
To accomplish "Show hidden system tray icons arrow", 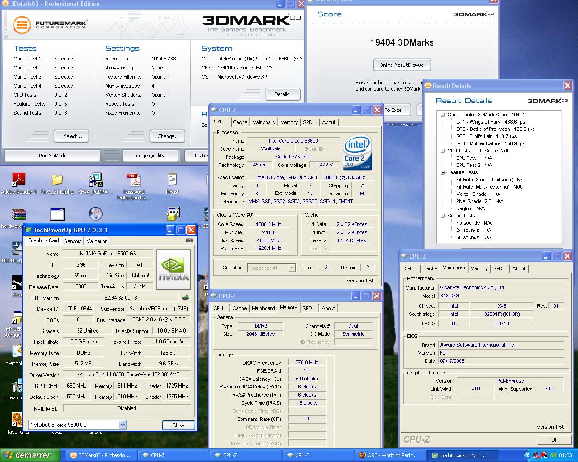I will [527, 455].
